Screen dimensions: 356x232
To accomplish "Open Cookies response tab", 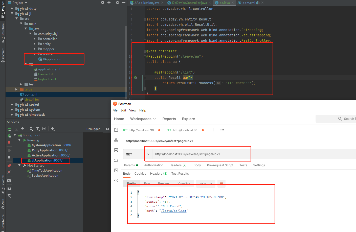I will click(140, 174).
